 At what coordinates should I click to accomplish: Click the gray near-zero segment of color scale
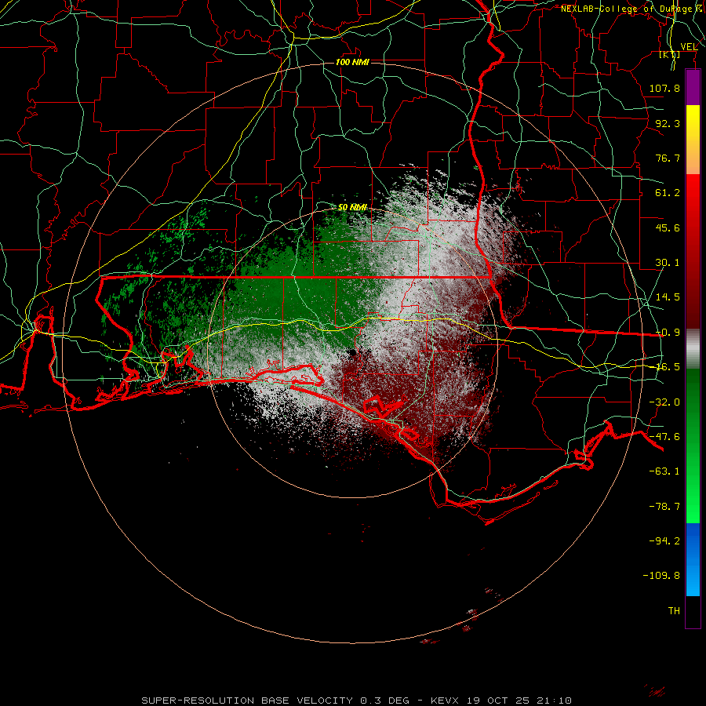pos(693,349)
